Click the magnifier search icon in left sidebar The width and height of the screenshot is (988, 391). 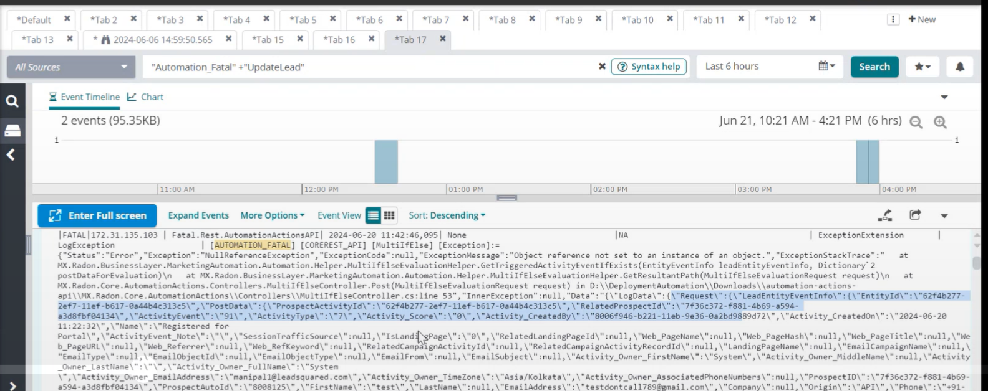(12, 101)
